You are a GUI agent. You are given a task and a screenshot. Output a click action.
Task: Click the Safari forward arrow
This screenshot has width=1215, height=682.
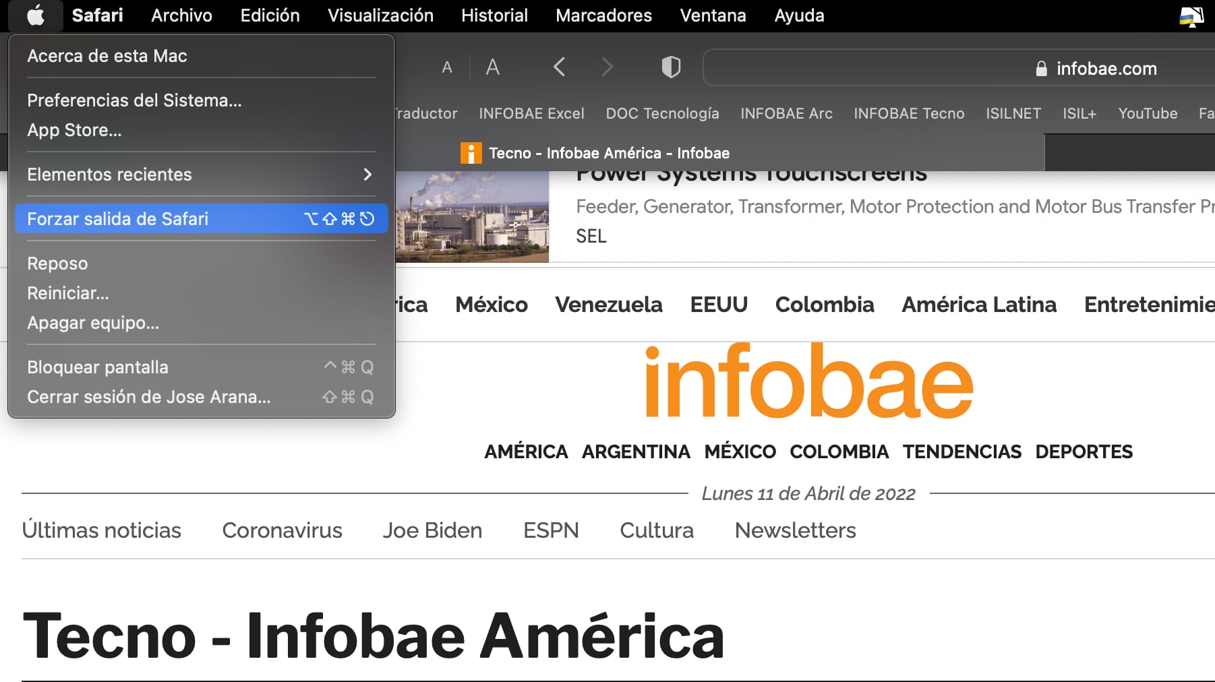coord(607,67)
